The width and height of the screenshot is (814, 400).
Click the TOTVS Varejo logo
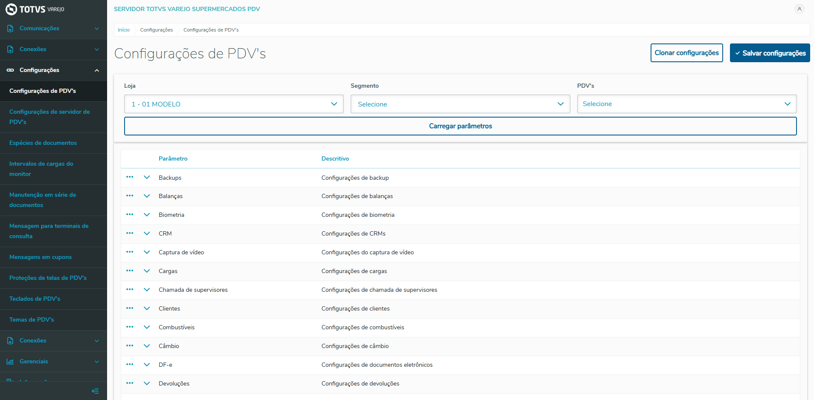(35, 9)
